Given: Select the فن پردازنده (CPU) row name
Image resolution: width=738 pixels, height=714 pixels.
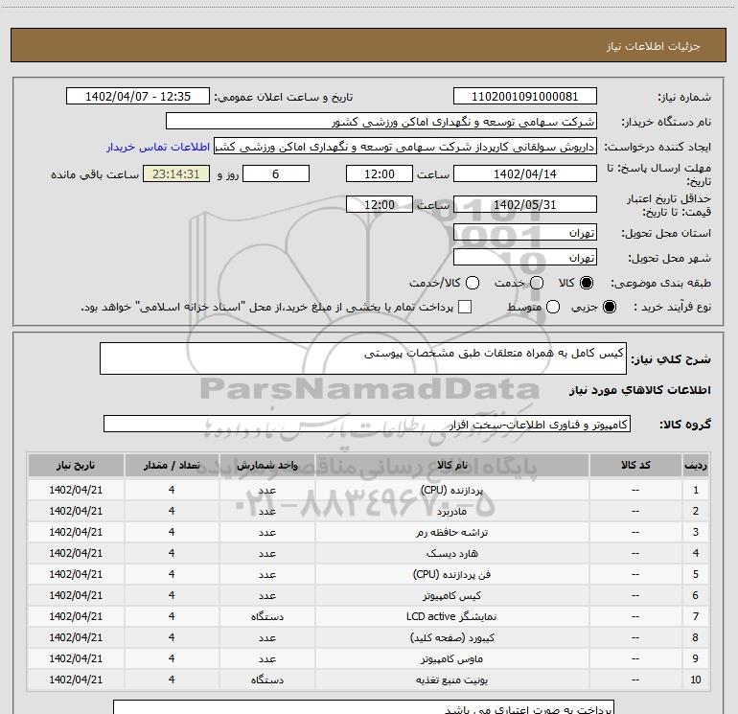Looking at the screenshot, I should coord(451,574).
